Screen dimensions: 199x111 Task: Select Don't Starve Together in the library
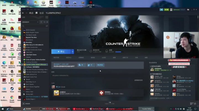(x=33, y=87)
